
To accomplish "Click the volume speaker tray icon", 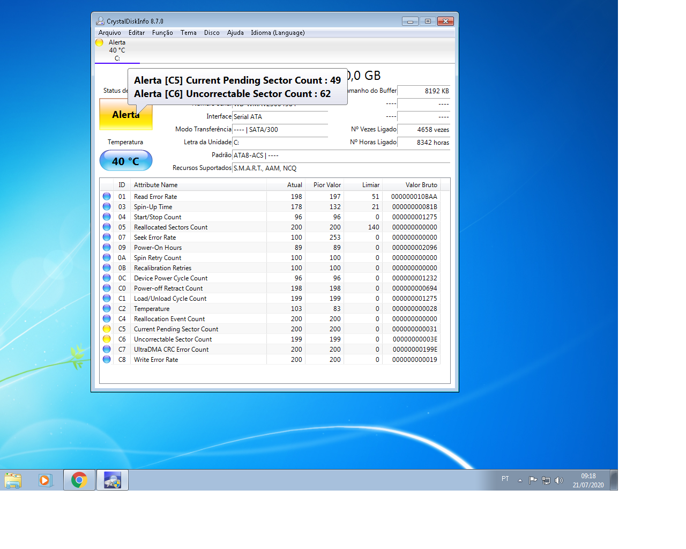I will coord(559,480).
